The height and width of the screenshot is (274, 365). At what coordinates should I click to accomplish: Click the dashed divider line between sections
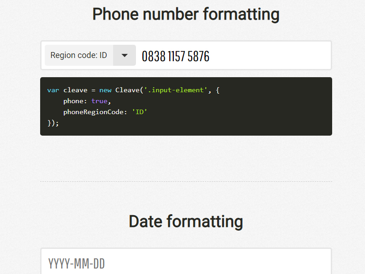click(186, 181)
